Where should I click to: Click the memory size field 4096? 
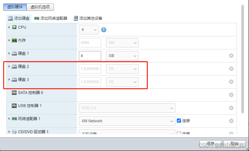[90, 43]
